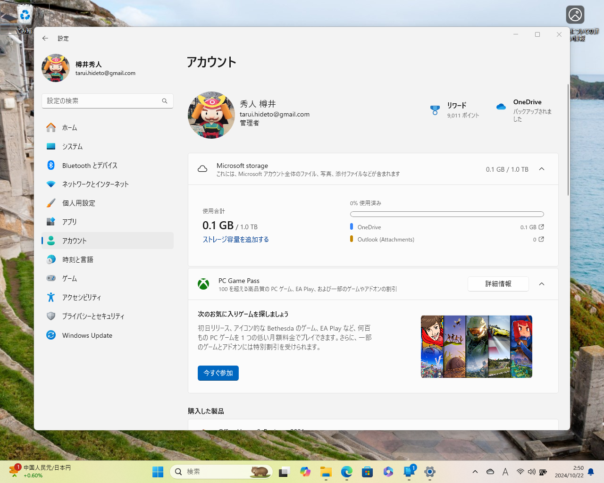
Task: Click the desktop photo info icon at top right
Action: pyautogui.click(x=575, y=15)
